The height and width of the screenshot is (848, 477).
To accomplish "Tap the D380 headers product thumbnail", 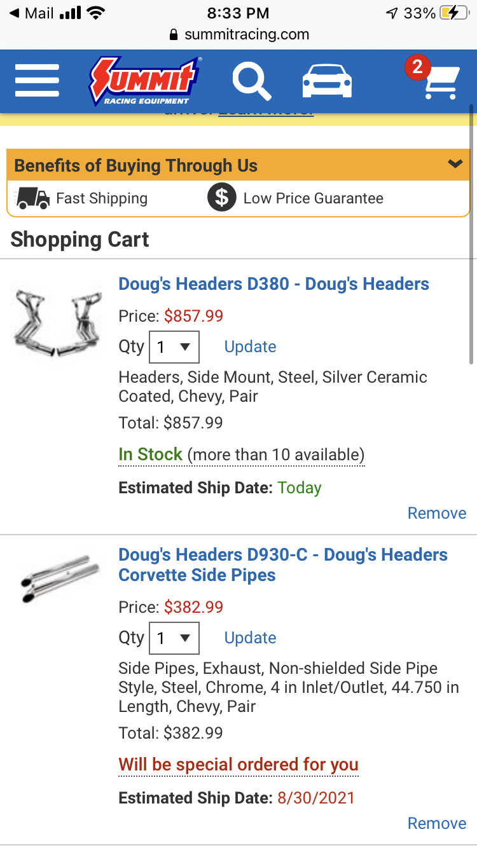I will (x=57, y=324).
